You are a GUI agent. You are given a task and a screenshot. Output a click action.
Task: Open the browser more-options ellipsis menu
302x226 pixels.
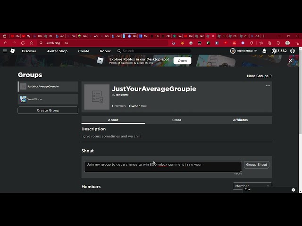pos(297,43)
